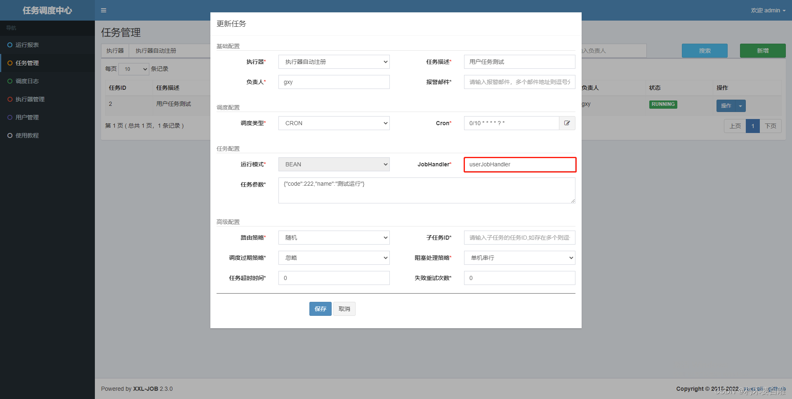Open 调度日志 in sidebar
This screenshot has width=792, height=399.
coord(47,81)
